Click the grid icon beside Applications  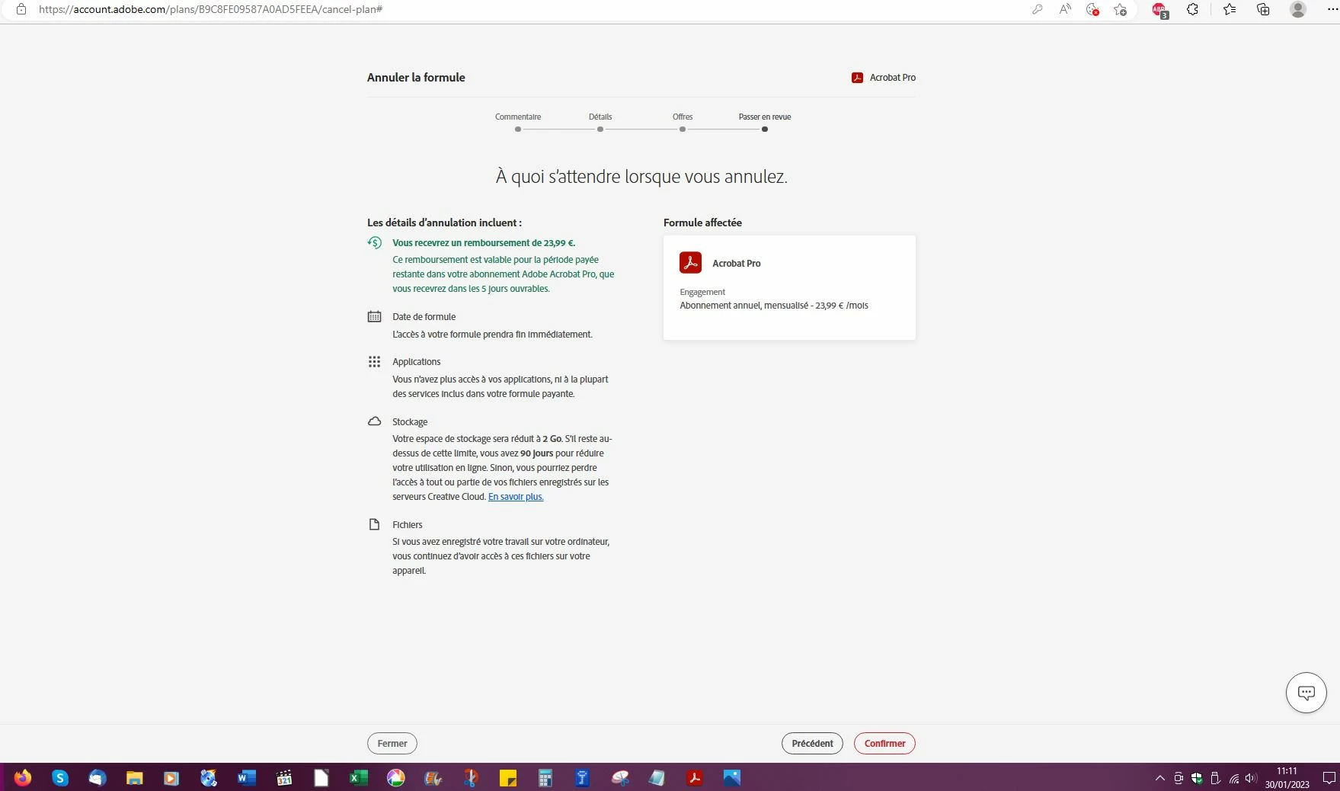(374, 361)
